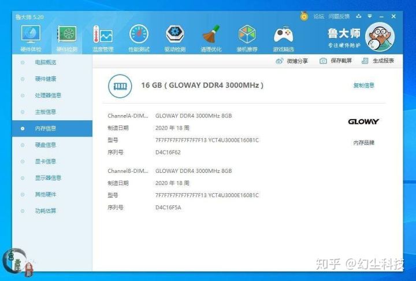The image size is (416, 281).
Task: Select 硬件健康 in the sidebar
Action: [x=52, y=79]
